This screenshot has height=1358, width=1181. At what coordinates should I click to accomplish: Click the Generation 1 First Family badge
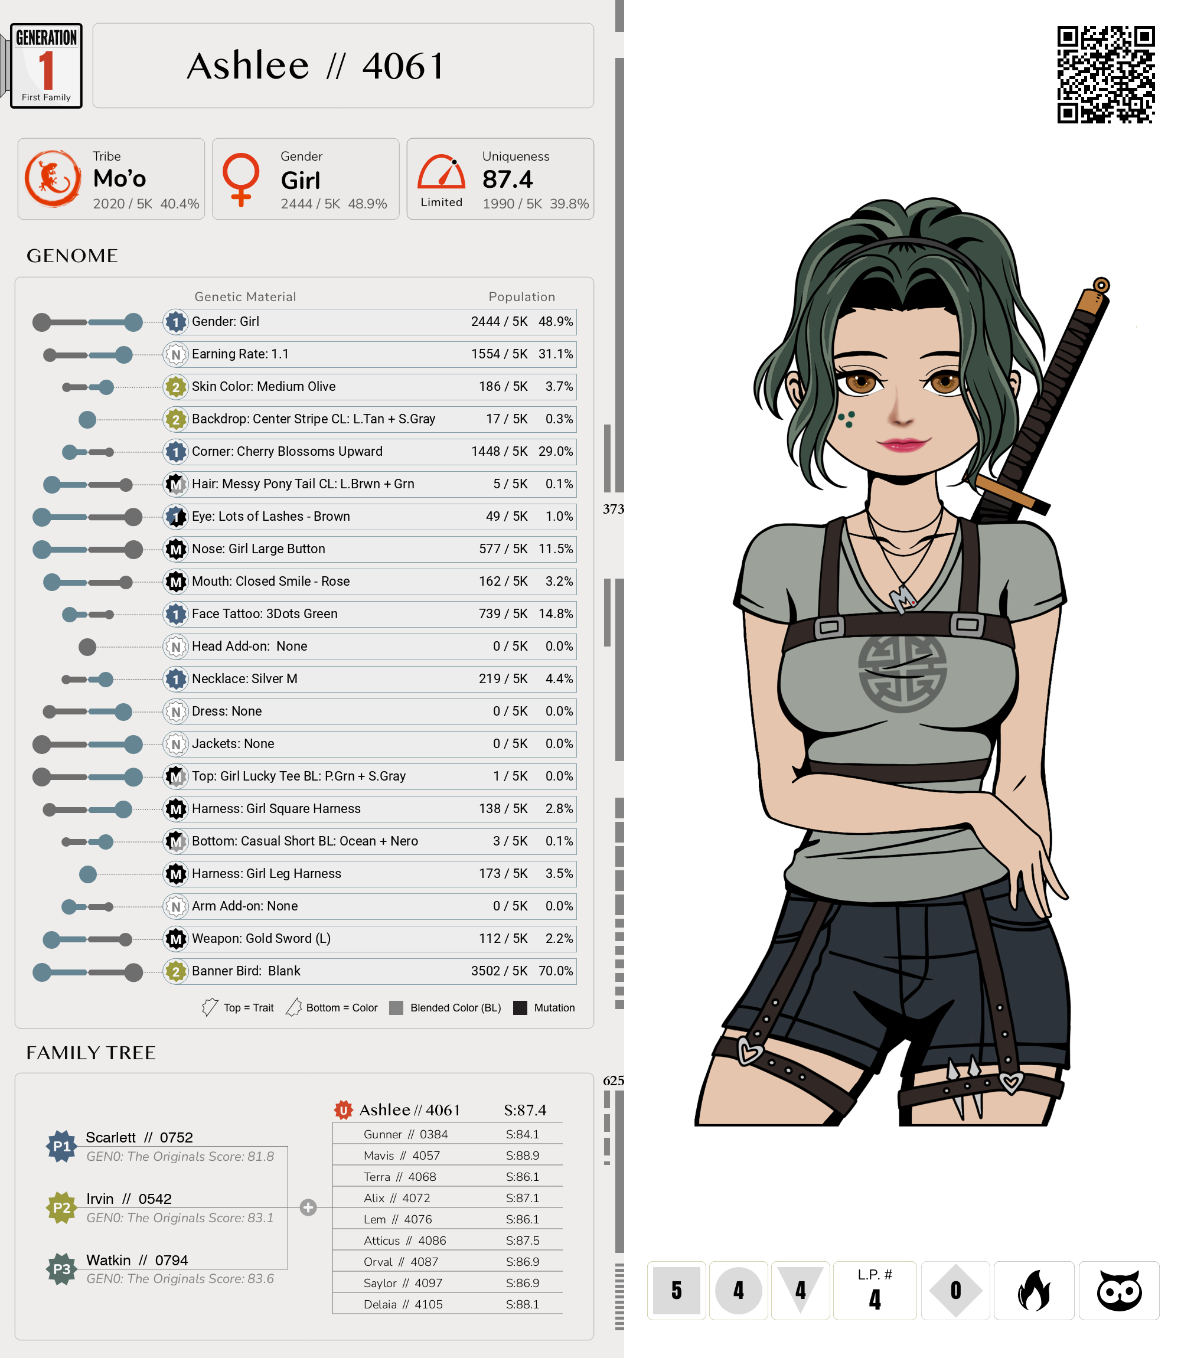point(46,66)
